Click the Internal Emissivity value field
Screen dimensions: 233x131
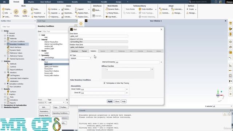(137, 62)
